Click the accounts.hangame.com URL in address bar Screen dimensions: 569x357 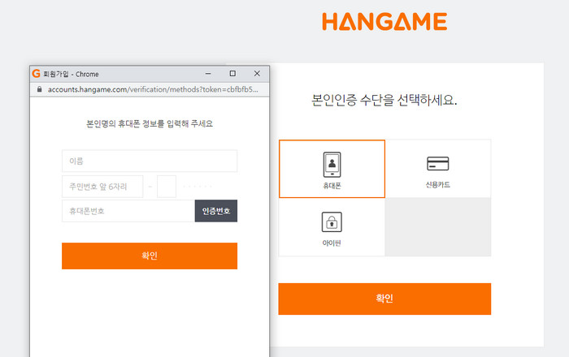point(153,89)
